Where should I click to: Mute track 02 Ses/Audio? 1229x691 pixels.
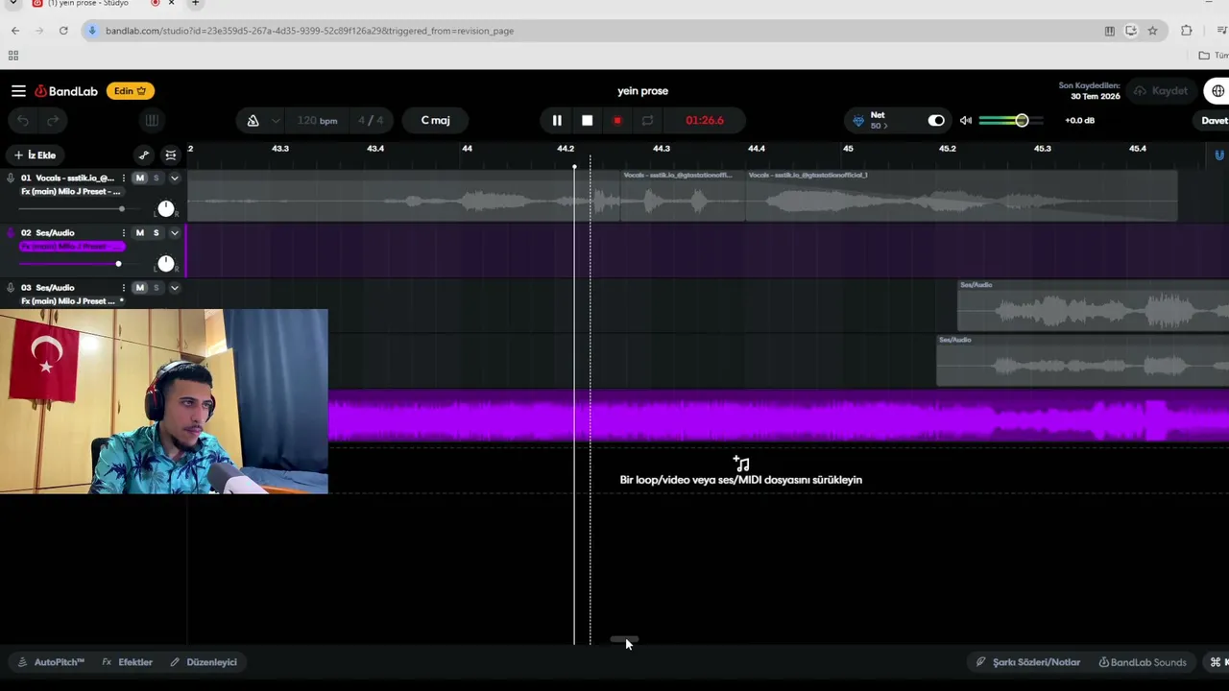click(140, 233)
